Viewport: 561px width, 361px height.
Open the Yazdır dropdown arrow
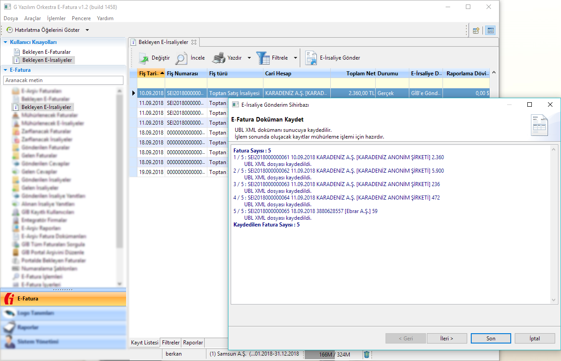coord(250,58)
